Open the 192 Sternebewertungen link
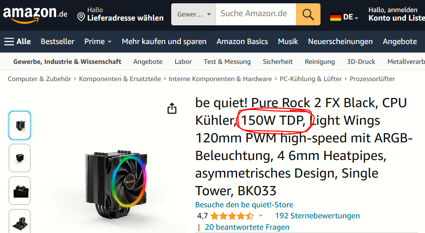 pos(318,216)
